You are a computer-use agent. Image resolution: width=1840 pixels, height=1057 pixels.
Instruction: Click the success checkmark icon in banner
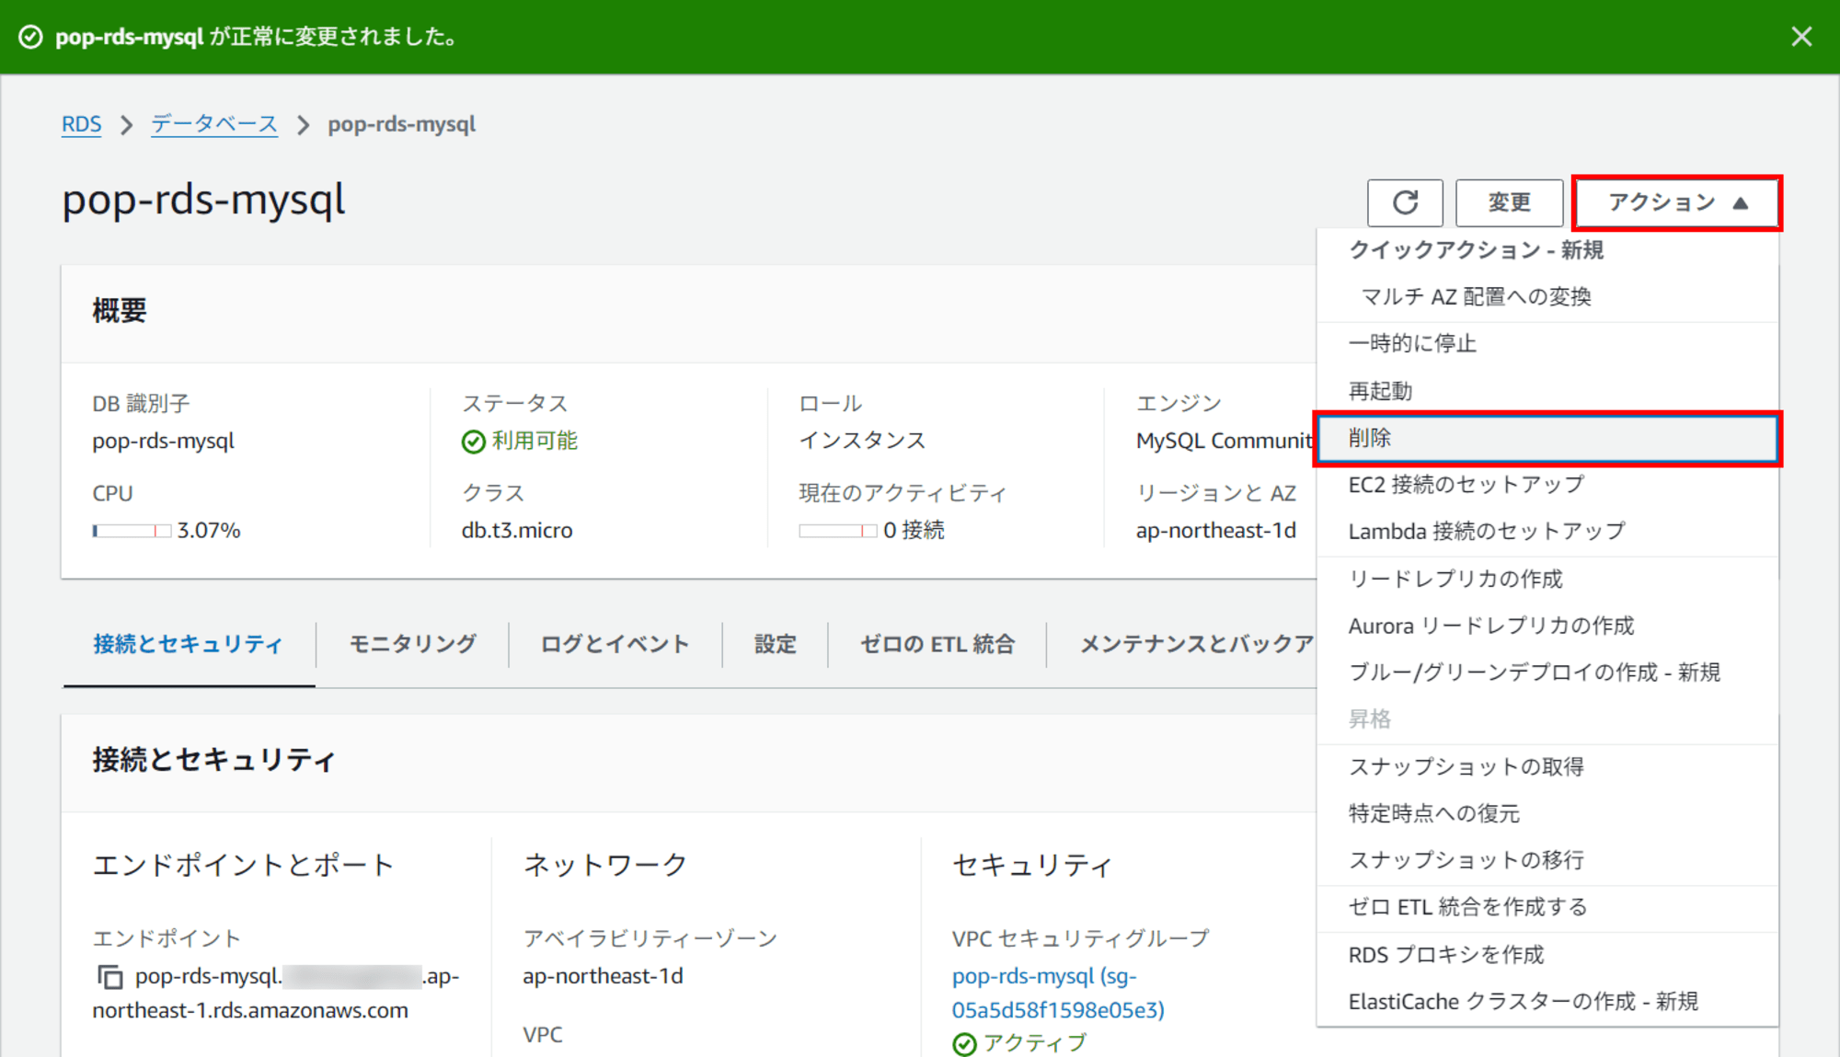click(x=30, y=37)
